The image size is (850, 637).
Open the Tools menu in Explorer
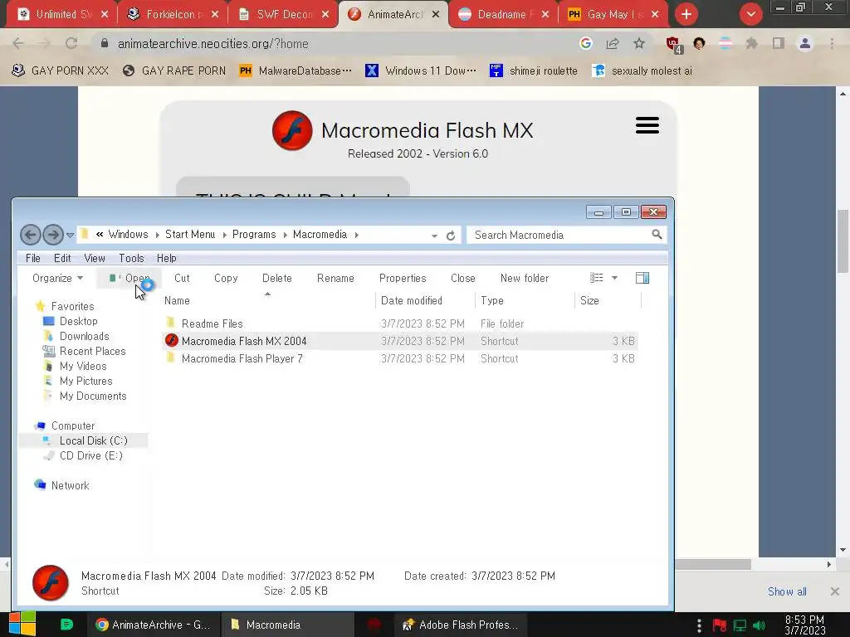pyautogui.click(x=132, y=259)
